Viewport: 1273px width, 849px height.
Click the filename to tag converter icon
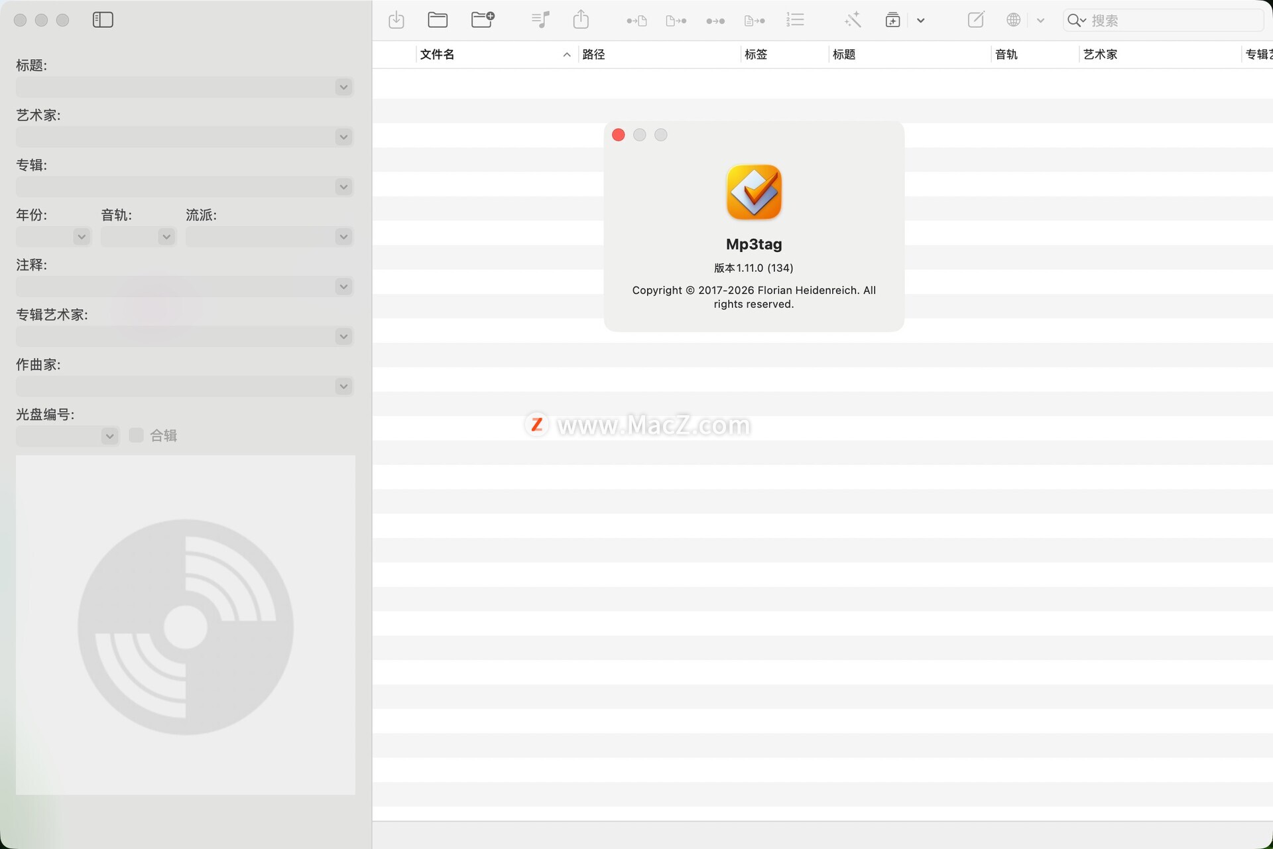coord(676,21)
